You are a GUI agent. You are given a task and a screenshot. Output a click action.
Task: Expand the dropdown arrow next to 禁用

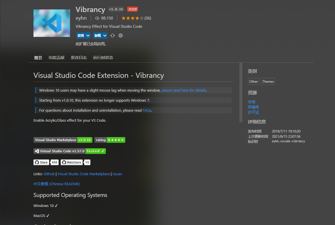[88, 35]
